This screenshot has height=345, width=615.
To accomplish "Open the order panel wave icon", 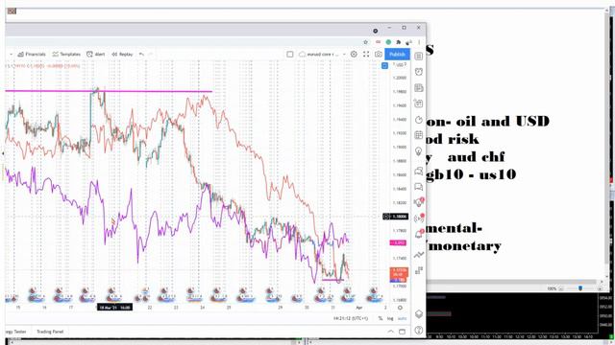I will pos(419,255).
